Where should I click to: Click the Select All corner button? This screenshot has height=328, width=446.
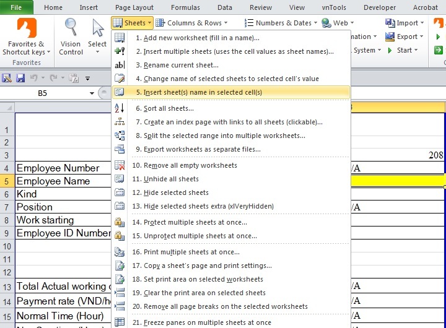tap(7, 108)
